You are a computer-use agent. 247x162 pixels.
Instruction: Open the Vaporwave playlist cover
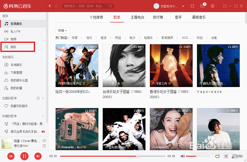218,66
